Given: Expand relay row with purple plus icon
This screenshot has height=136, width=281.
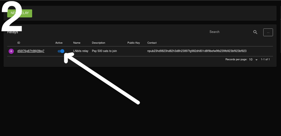Looking at the screenshot, I should pos(11,51).
